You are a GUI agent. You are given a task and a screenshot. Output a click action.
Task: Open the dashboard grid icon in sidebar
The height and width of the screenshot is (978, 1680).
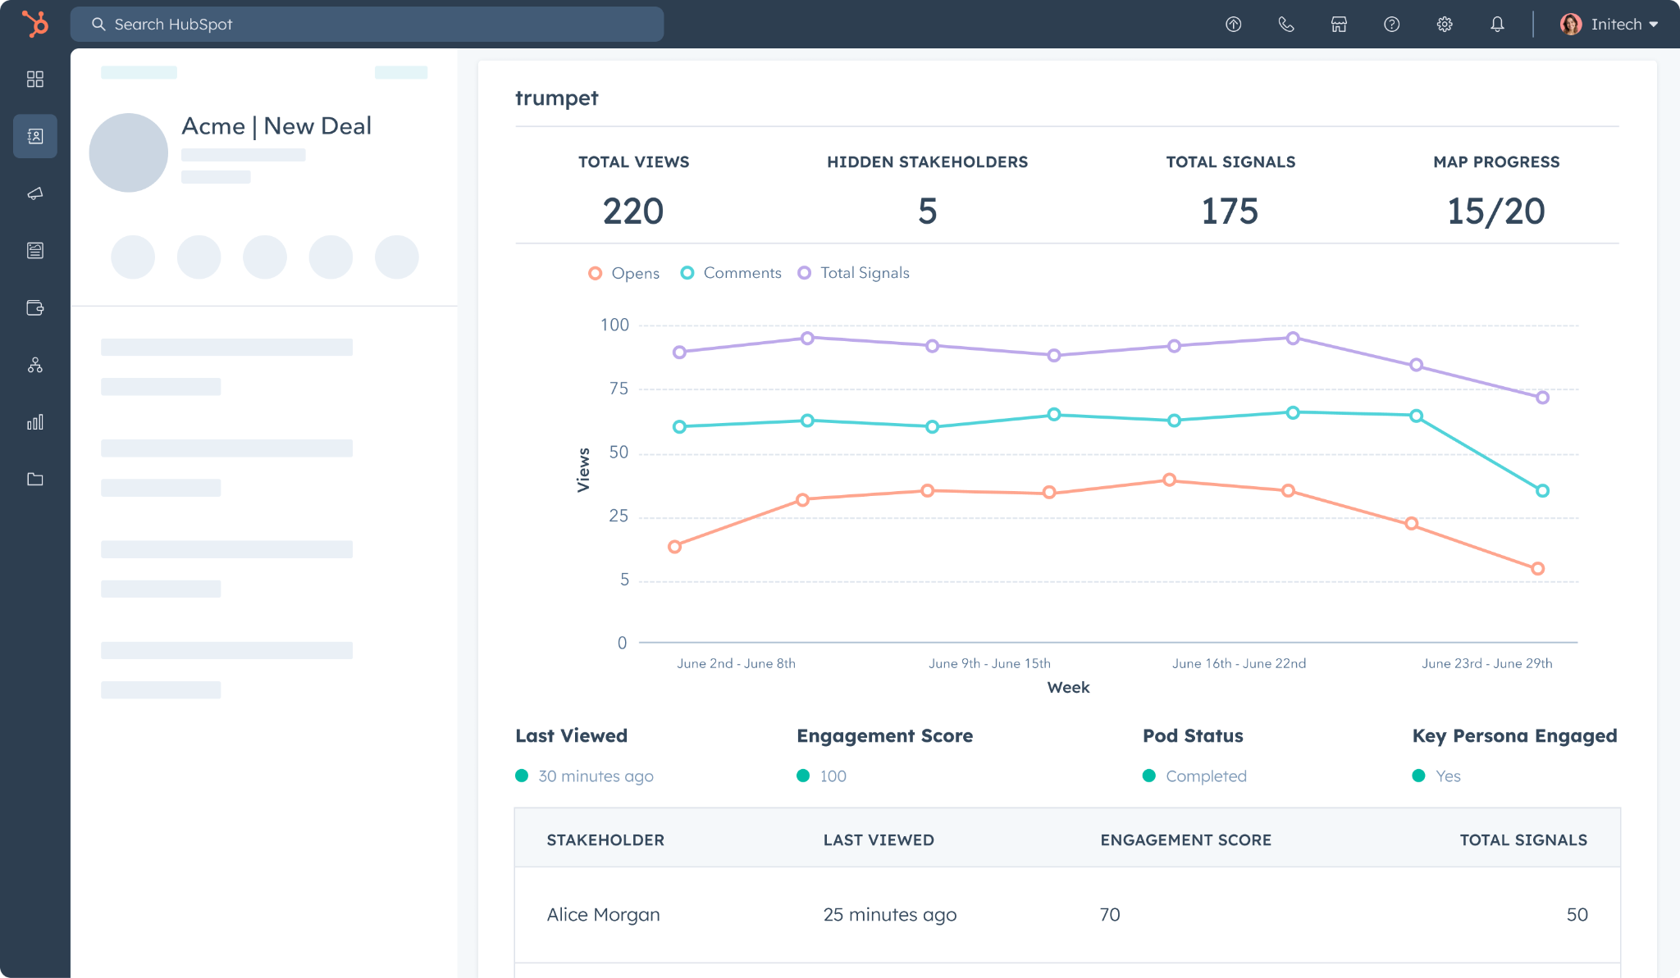click(35, 79)
